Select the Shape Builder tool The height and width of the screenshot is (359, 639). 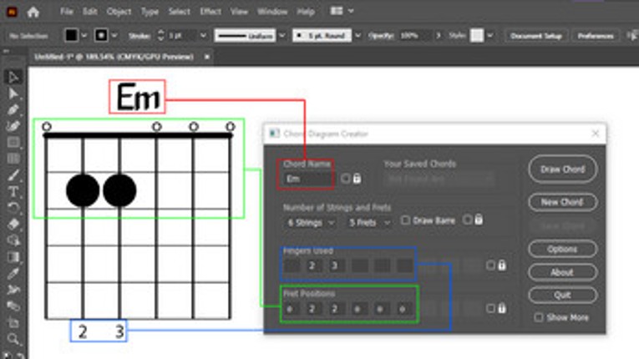click(13, 240)
